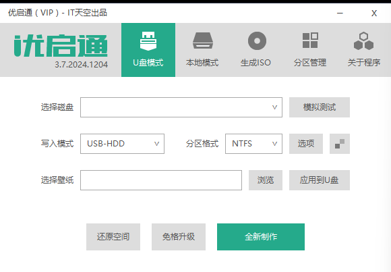Click the 分区格式 label
The height and width of the screenshot is (272, 391).
point(202,144)
